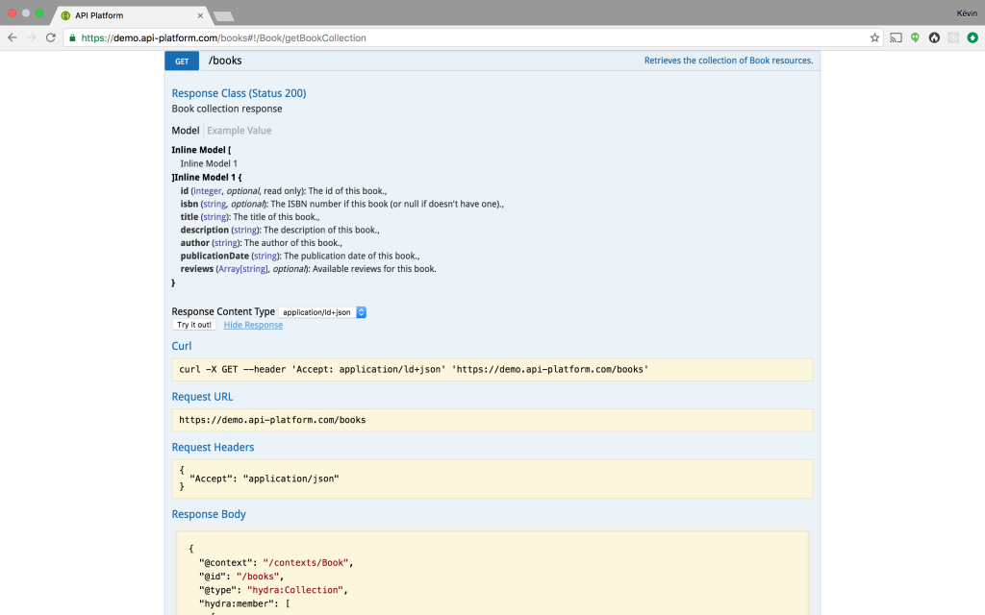Click the forward navigation arrow

click(x=30, y=37)
